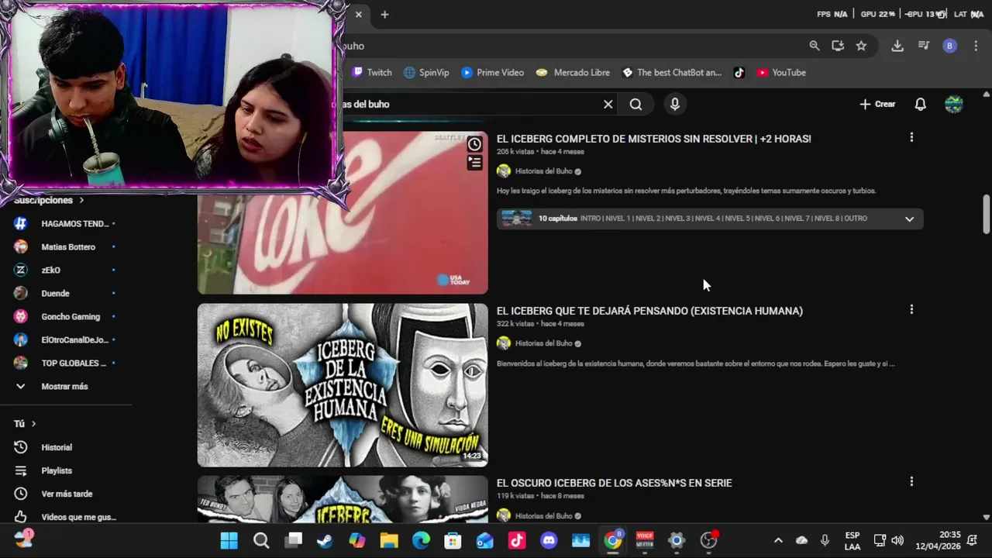
Task: Open Windows Start menu
Action: click(229, 540)
